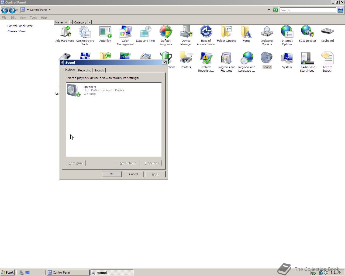Expand the Control Panel breadcrumb arrow

coord(50,10)
